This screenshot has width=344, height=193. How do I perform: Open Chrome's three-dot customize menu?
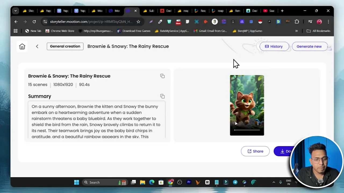click(x=328, y=21)
